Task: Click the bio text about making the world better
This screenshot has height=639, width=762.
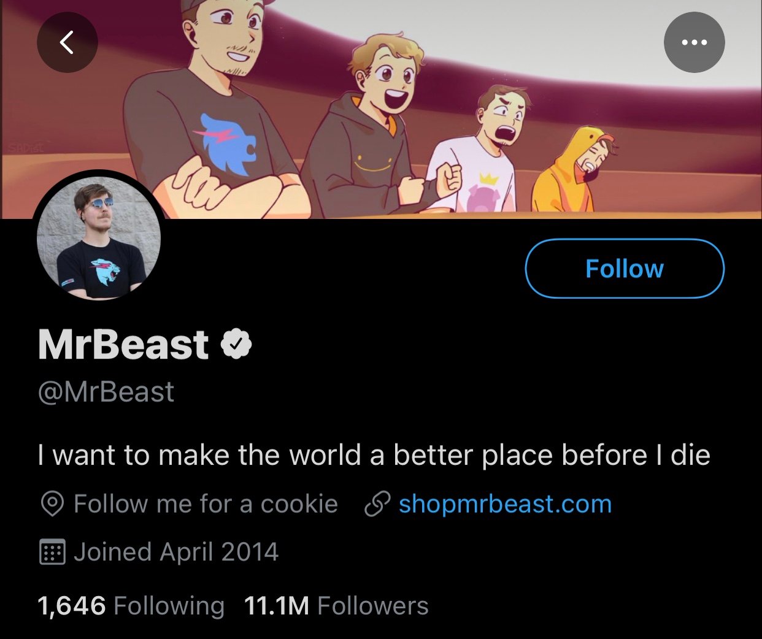Action: pos(373,454)
